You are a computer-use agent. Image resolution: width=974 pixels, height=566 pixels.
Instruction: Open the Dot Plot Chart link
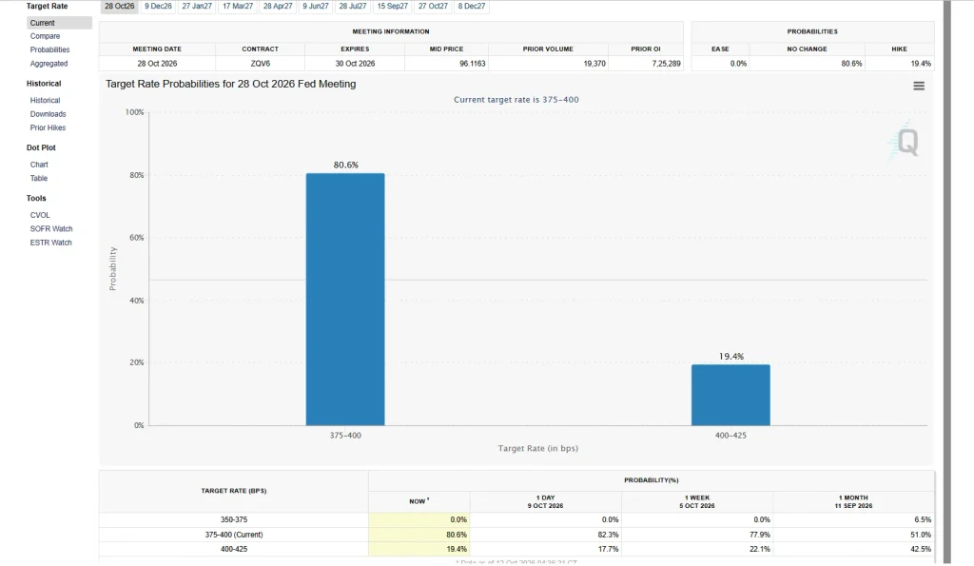click(x=38, y=165)
